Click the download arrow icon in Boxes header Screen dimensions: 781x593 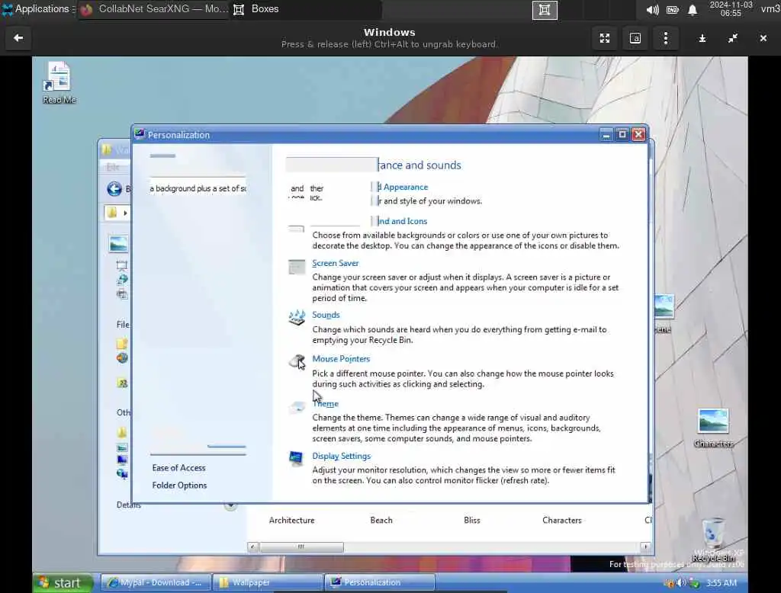(702, 38)
